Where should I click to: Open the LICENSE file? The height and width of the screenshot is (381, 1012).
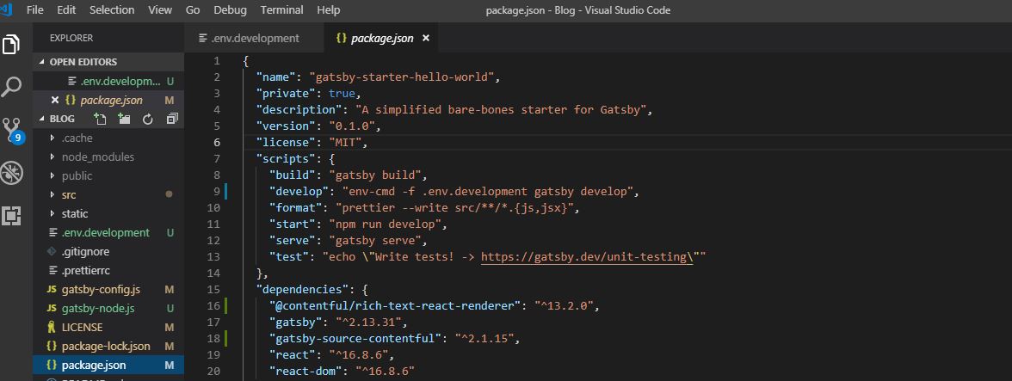(108, 327)
